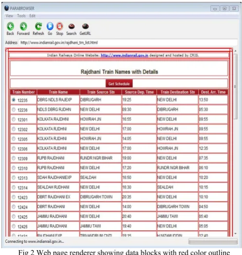The image size is (242, 255).
Task: Click the NDLS DBRG RJDHN train name cell
Action: (x=58, y=109)
